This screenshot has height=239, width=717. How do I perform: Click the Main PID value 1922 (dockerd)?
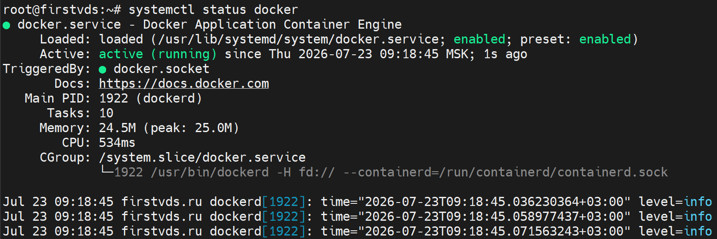[150, 98]
